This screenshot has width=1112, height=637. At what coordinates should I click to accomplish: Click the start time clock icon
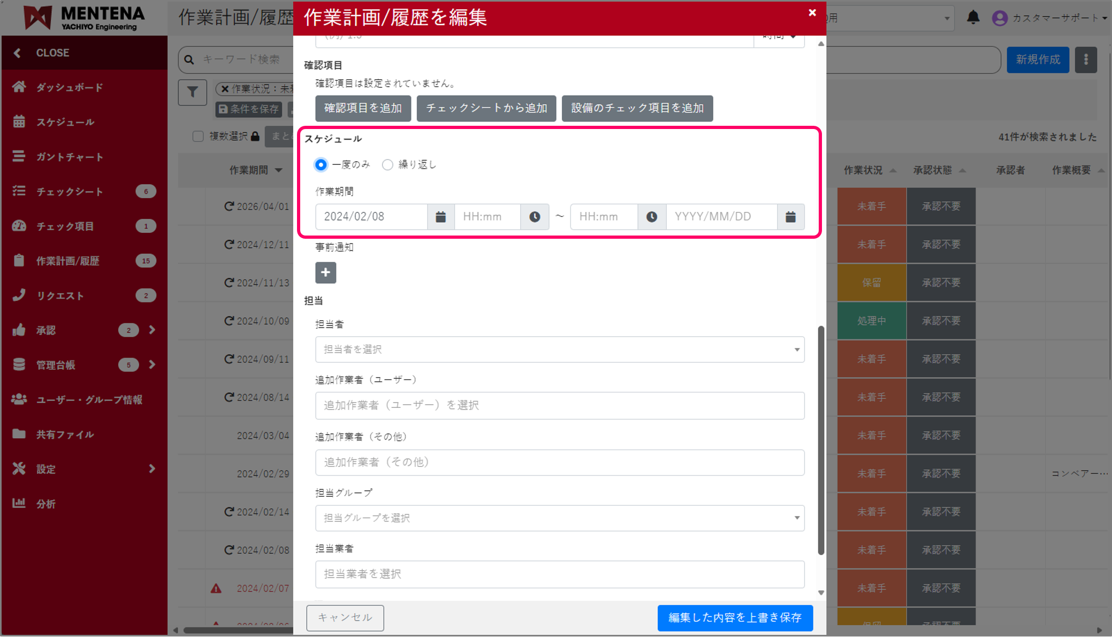pyautogui.click(x=535, y=217)
